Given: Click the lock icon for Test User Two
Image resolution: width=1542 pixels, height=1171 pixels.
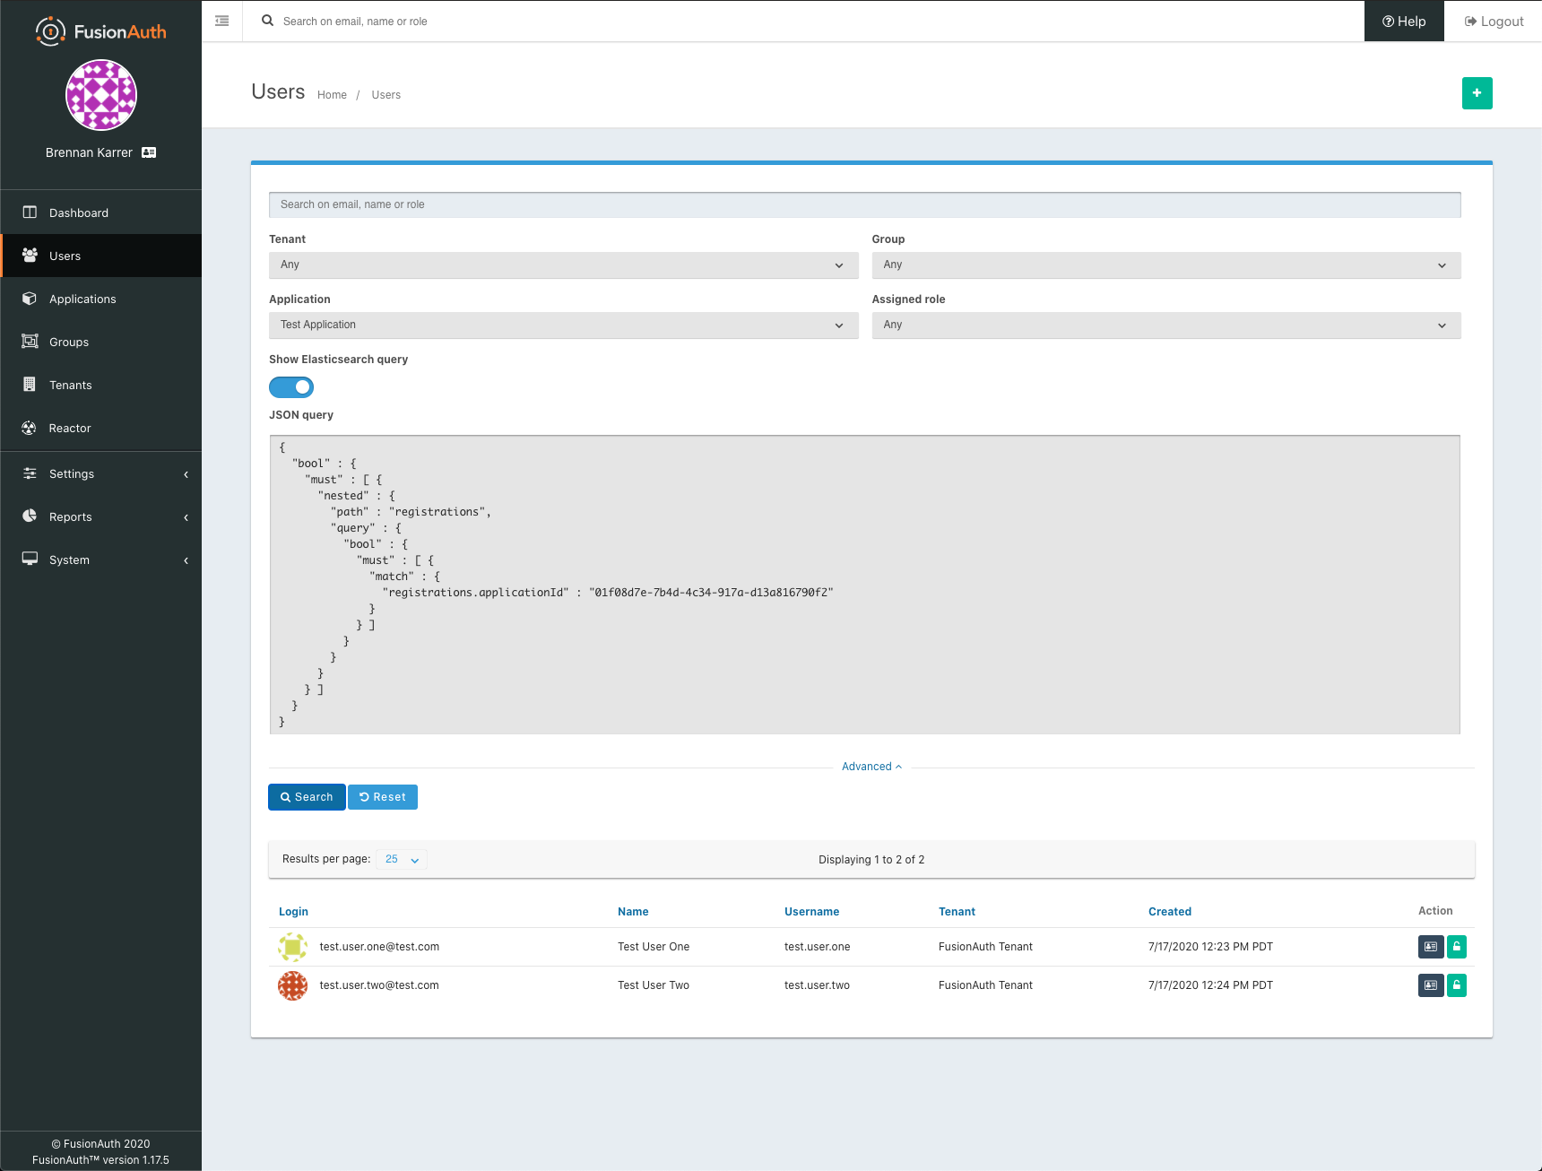Looking at the screenshot, I should 1457,985.
